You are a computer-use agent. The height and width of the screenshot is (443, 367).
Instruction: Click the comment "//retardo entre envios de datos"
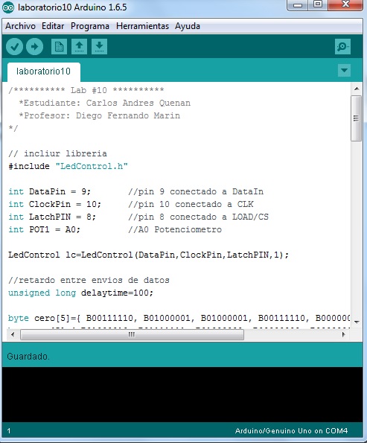point(89,280)
